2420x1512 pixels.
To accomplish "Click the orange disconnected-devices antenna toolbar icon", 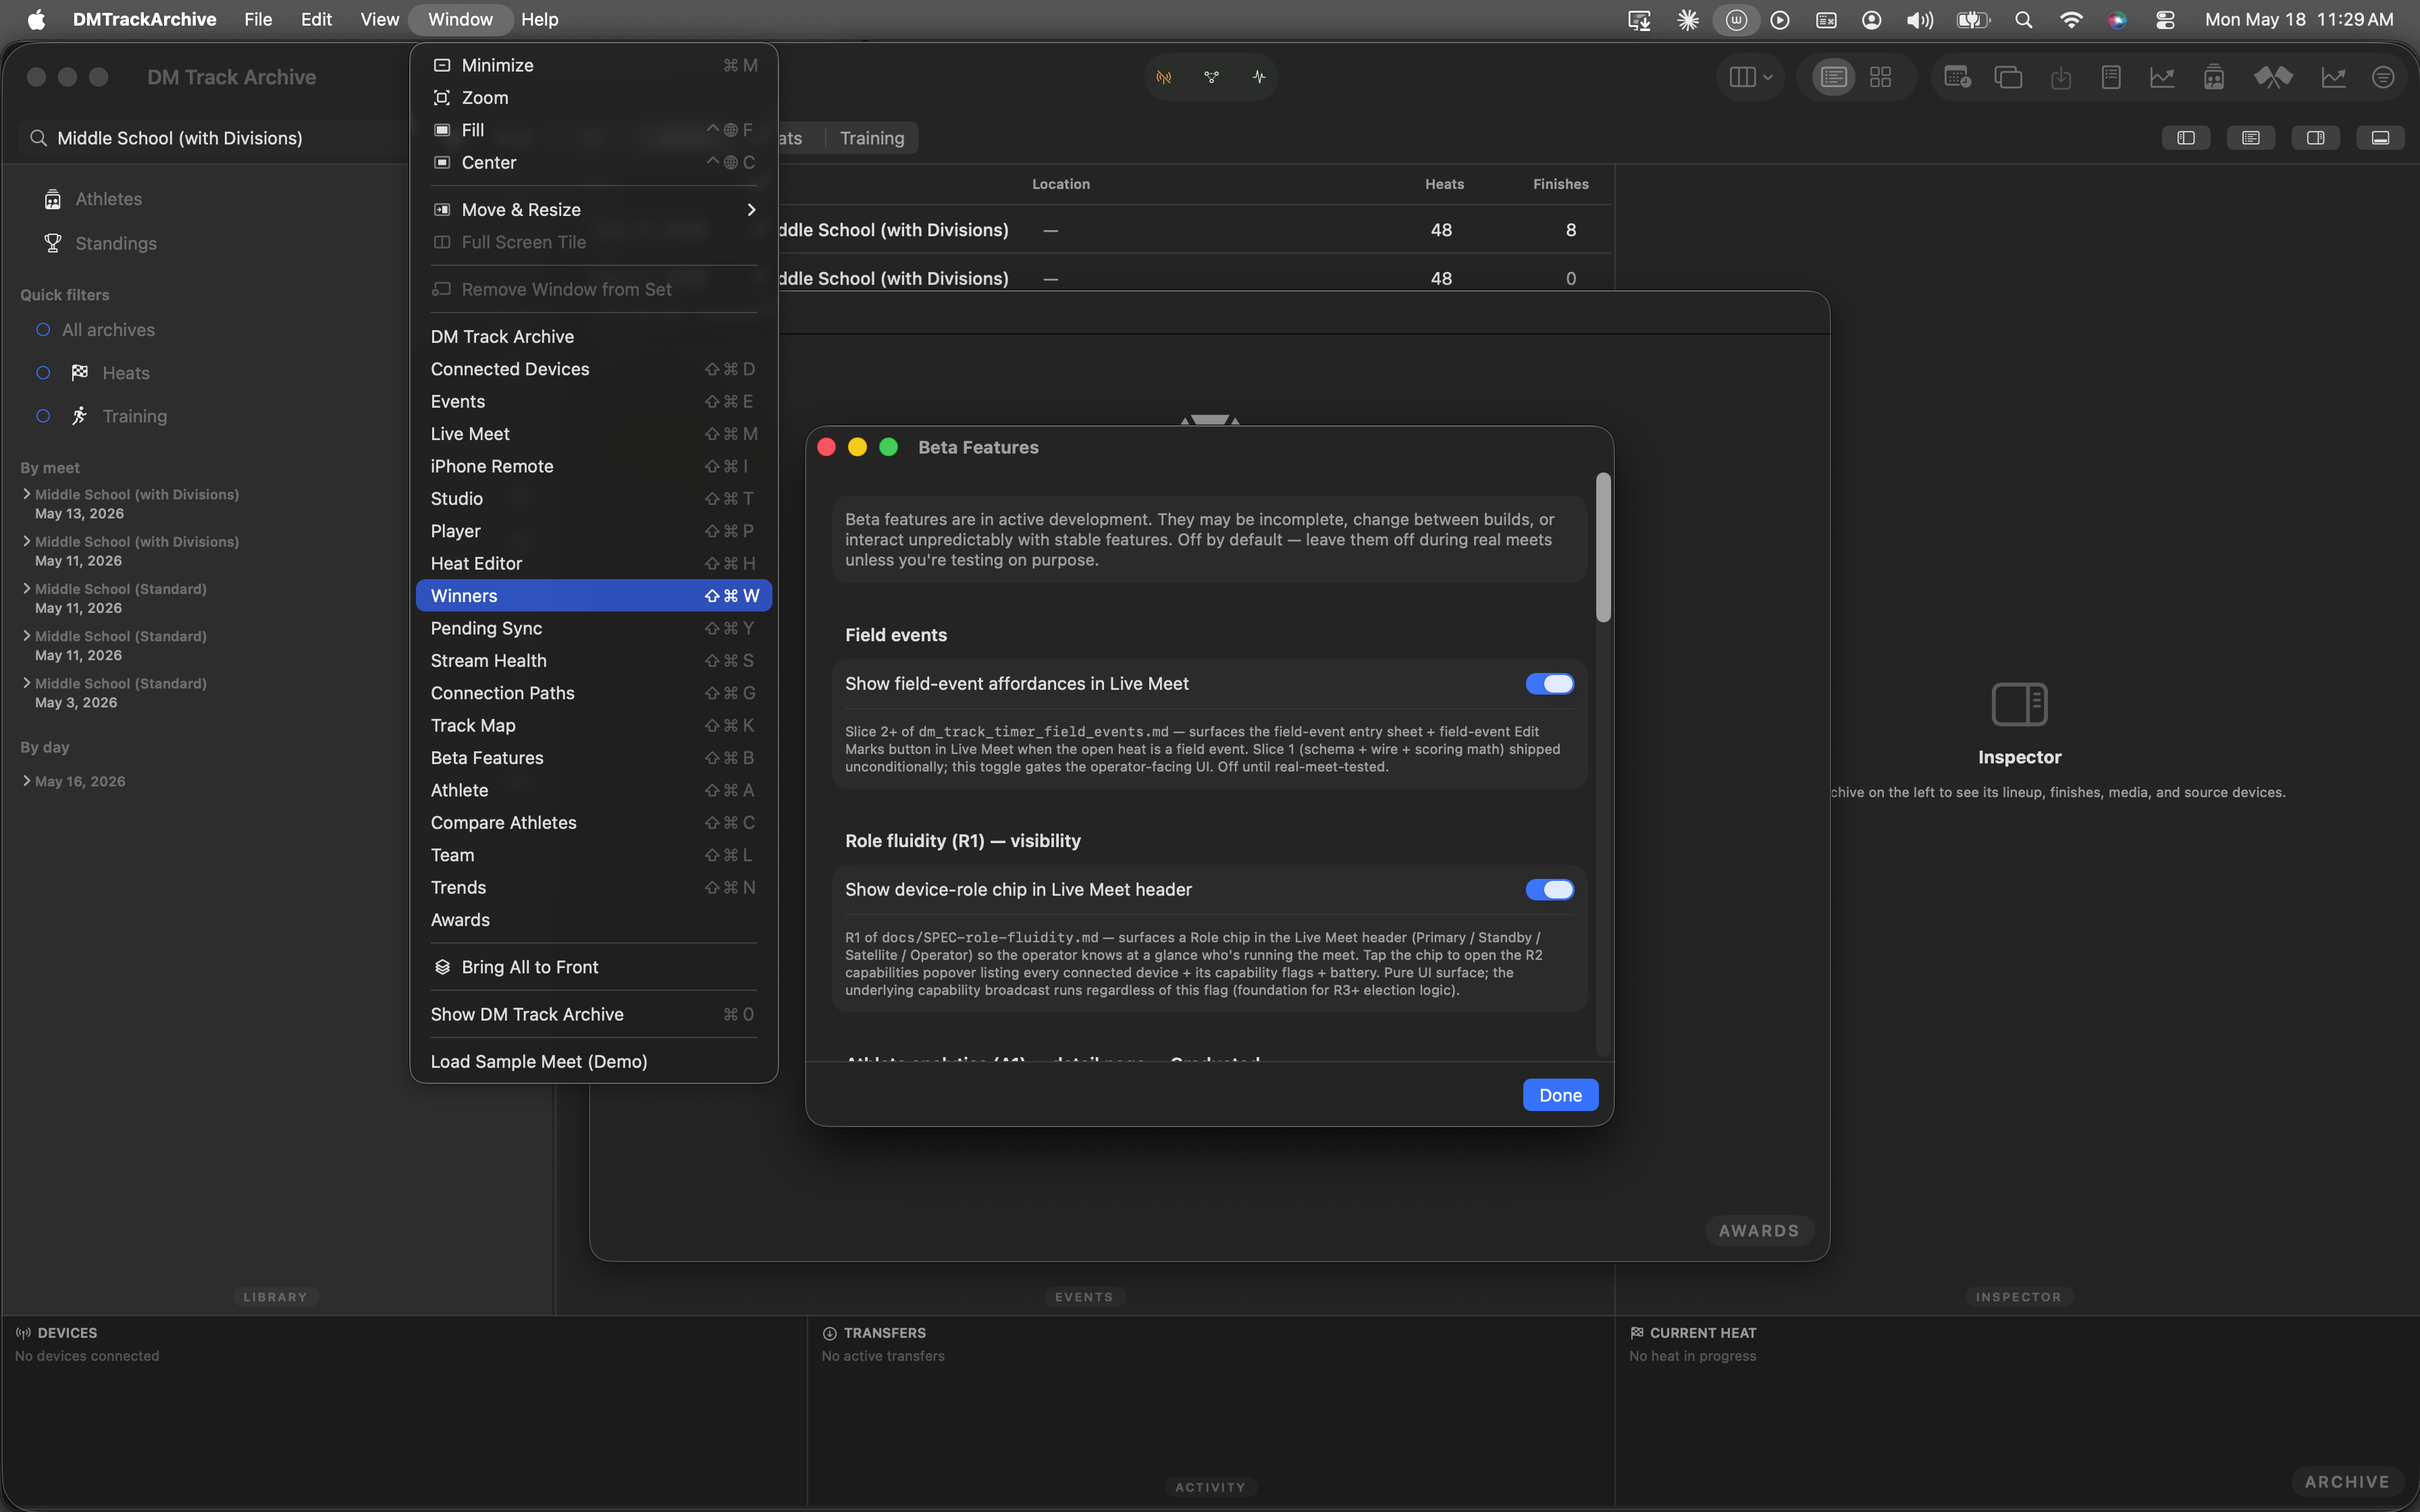I will 1164,77.
